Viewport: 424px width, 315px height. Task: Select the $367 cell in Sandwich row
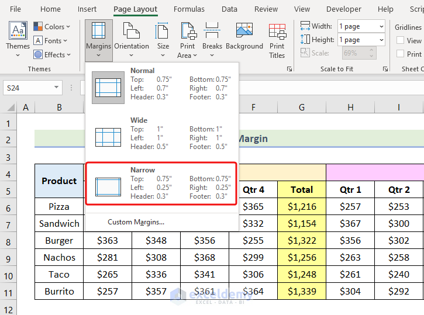point(350,223)
